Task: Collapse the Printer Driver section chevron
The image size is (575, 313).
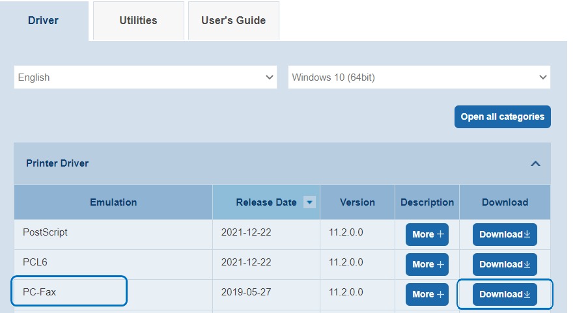Action: click(x=535, y=163)
